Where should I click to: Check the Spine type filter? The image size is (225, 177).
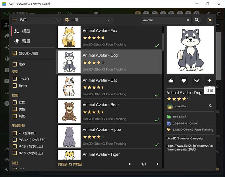(x=15, y=86)
